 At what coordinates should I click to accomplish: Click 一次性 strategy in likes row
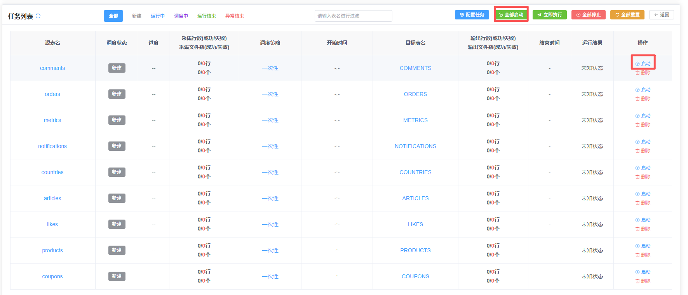[270, 224]
